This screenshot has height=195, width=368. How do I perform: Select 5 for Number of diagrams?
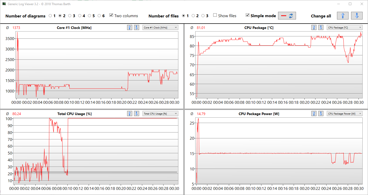coord(89,16)
